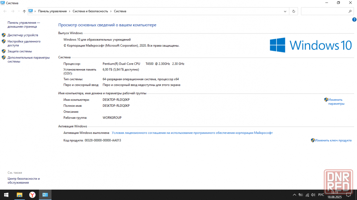The width and height of the screenshot is (357, 200).
Task: Minimize the Система window
Action: [327, 3]
